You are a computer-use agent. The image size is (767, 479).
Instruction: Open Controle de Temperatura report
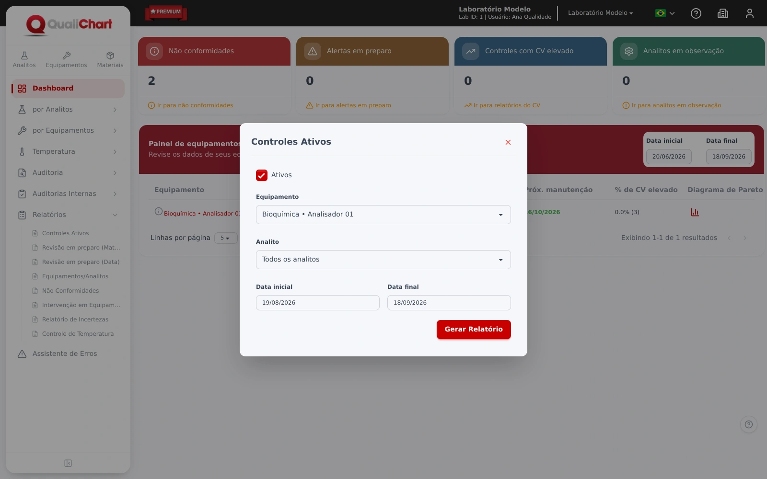(73, 334)
